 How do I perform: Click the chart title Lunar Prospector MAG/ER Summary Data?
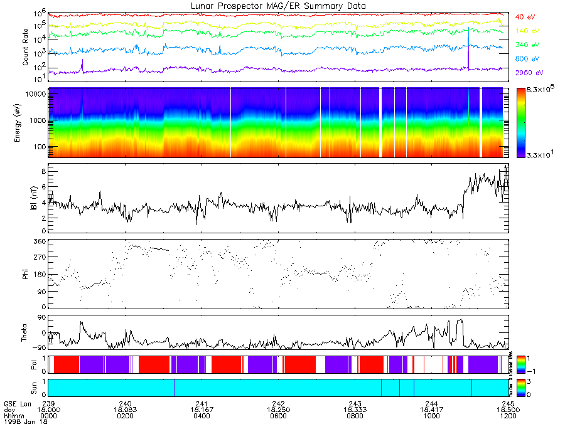click(x=278, y=6)
